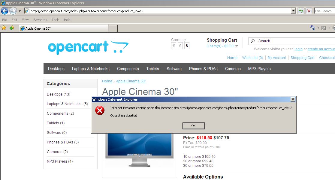Select Desktops (13) category
The height and width of the screenshot is (180, 335).
pyautogui.click(x=59, y=94)
